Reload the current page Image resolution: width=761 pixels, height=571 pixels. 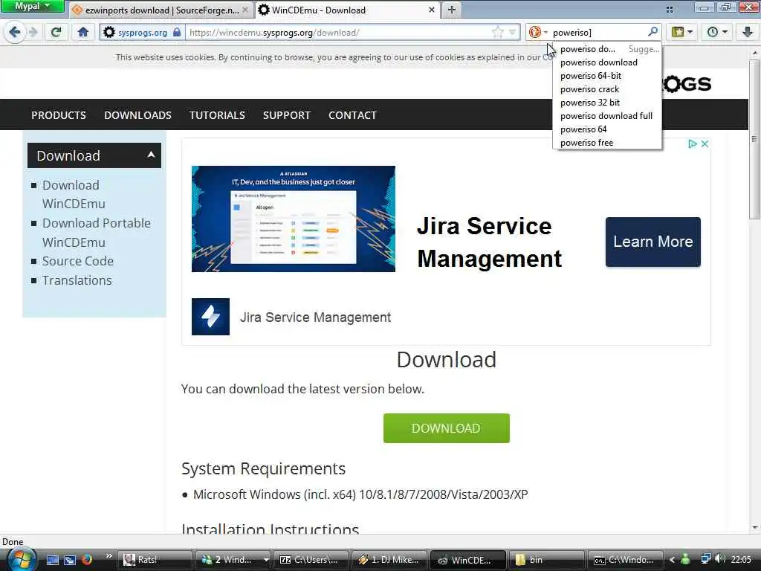pos(56,33)
